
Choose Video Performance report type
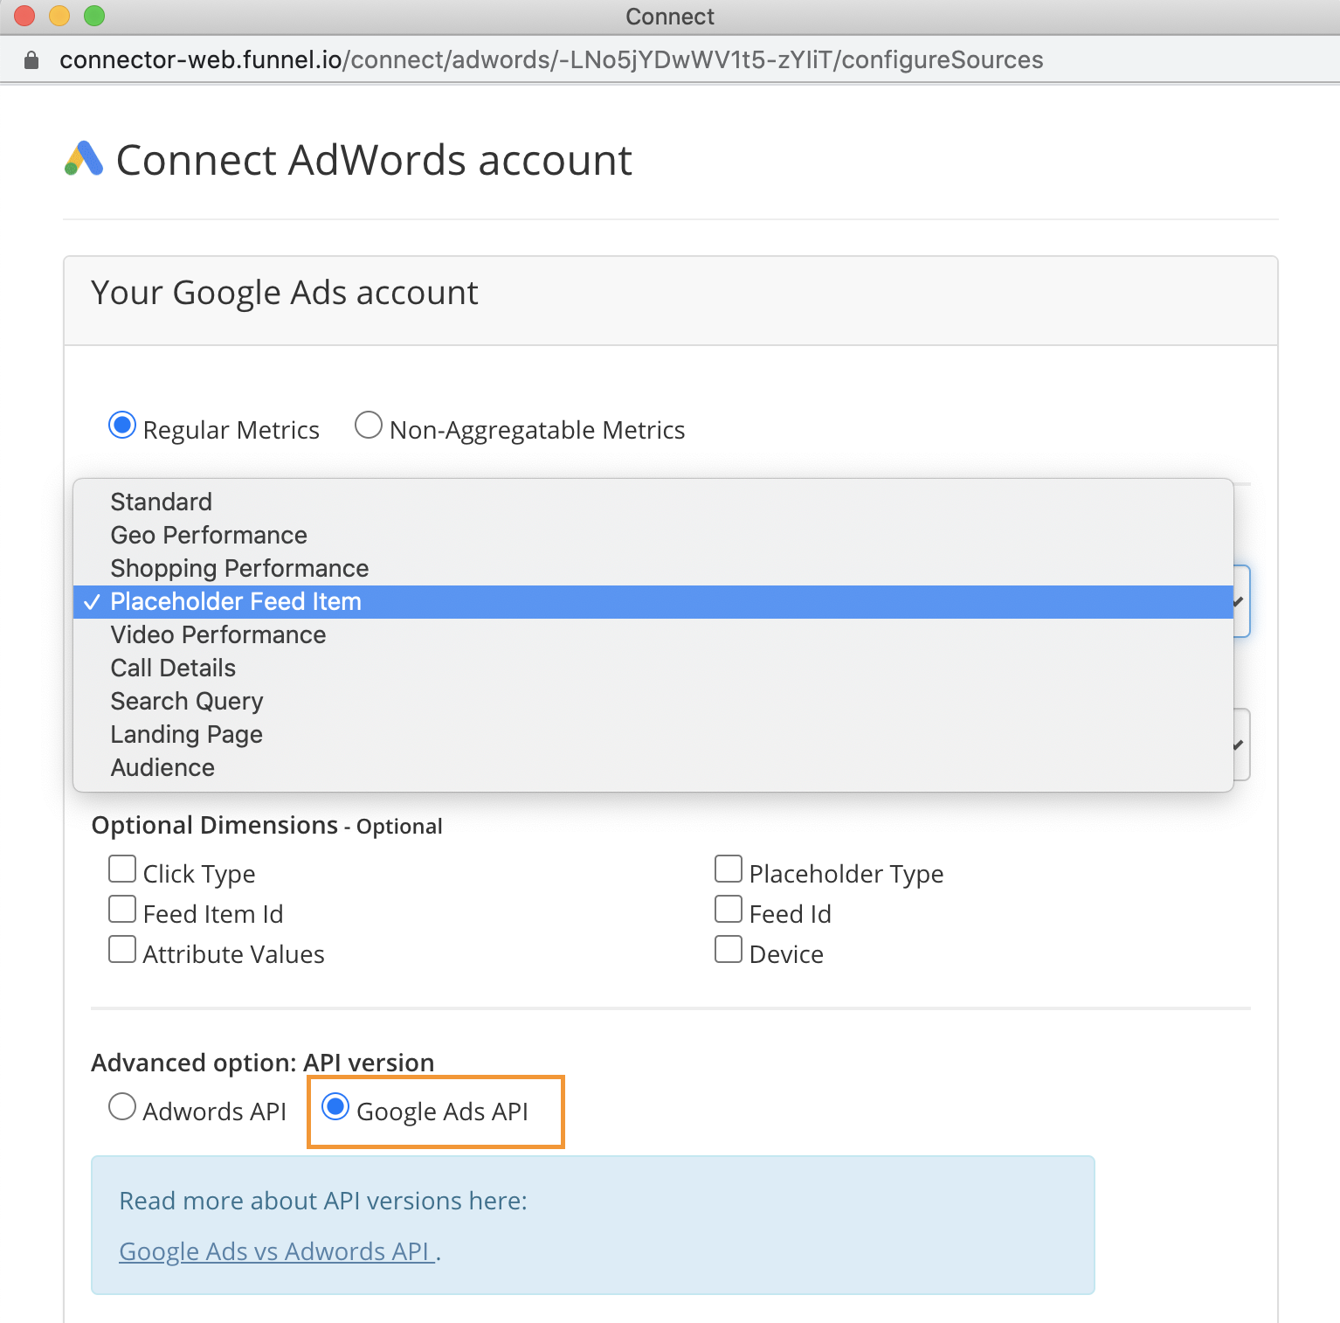[218, 634]
